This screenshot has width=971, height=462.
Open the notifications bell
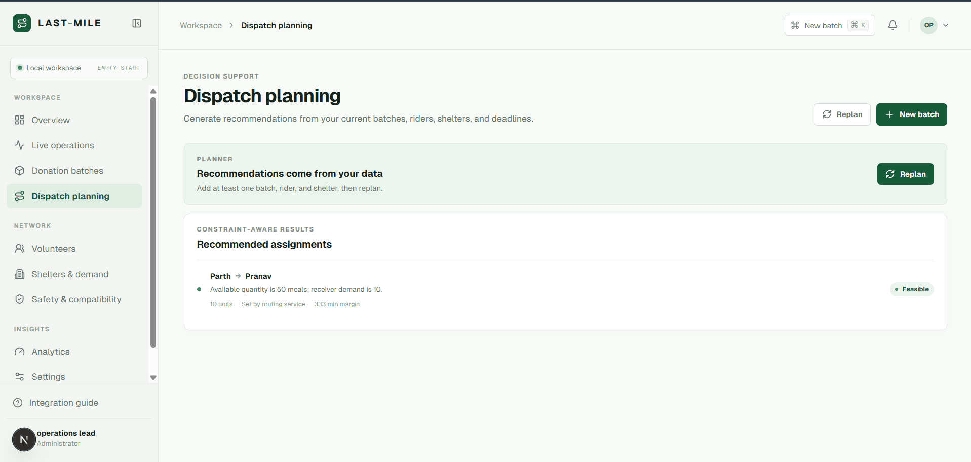coord(893,25)
